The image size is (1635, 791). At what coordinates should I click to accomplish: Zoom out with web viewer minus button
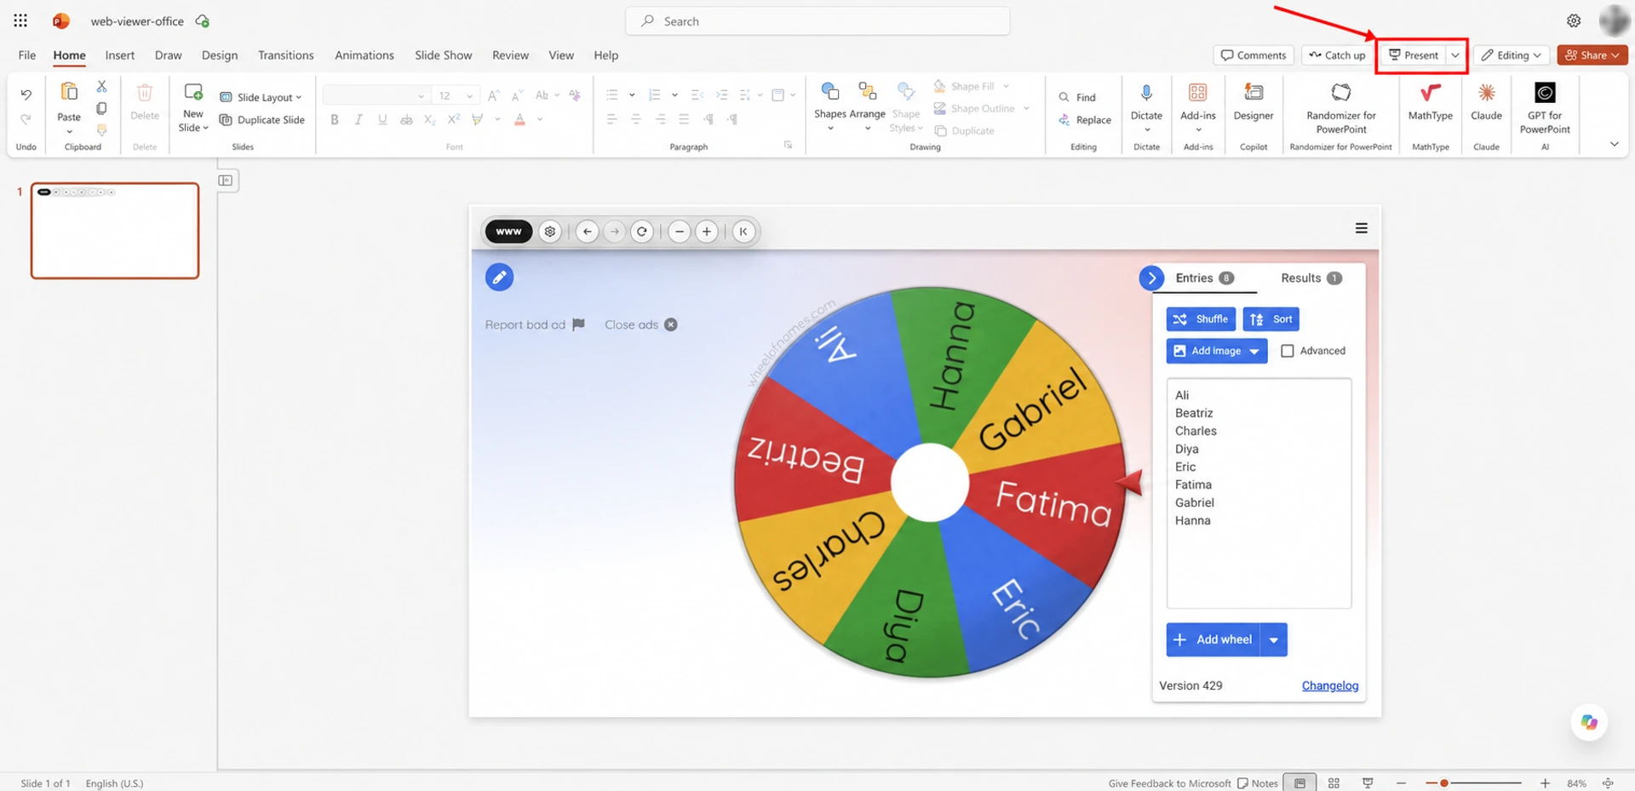(x=679, y=232)
